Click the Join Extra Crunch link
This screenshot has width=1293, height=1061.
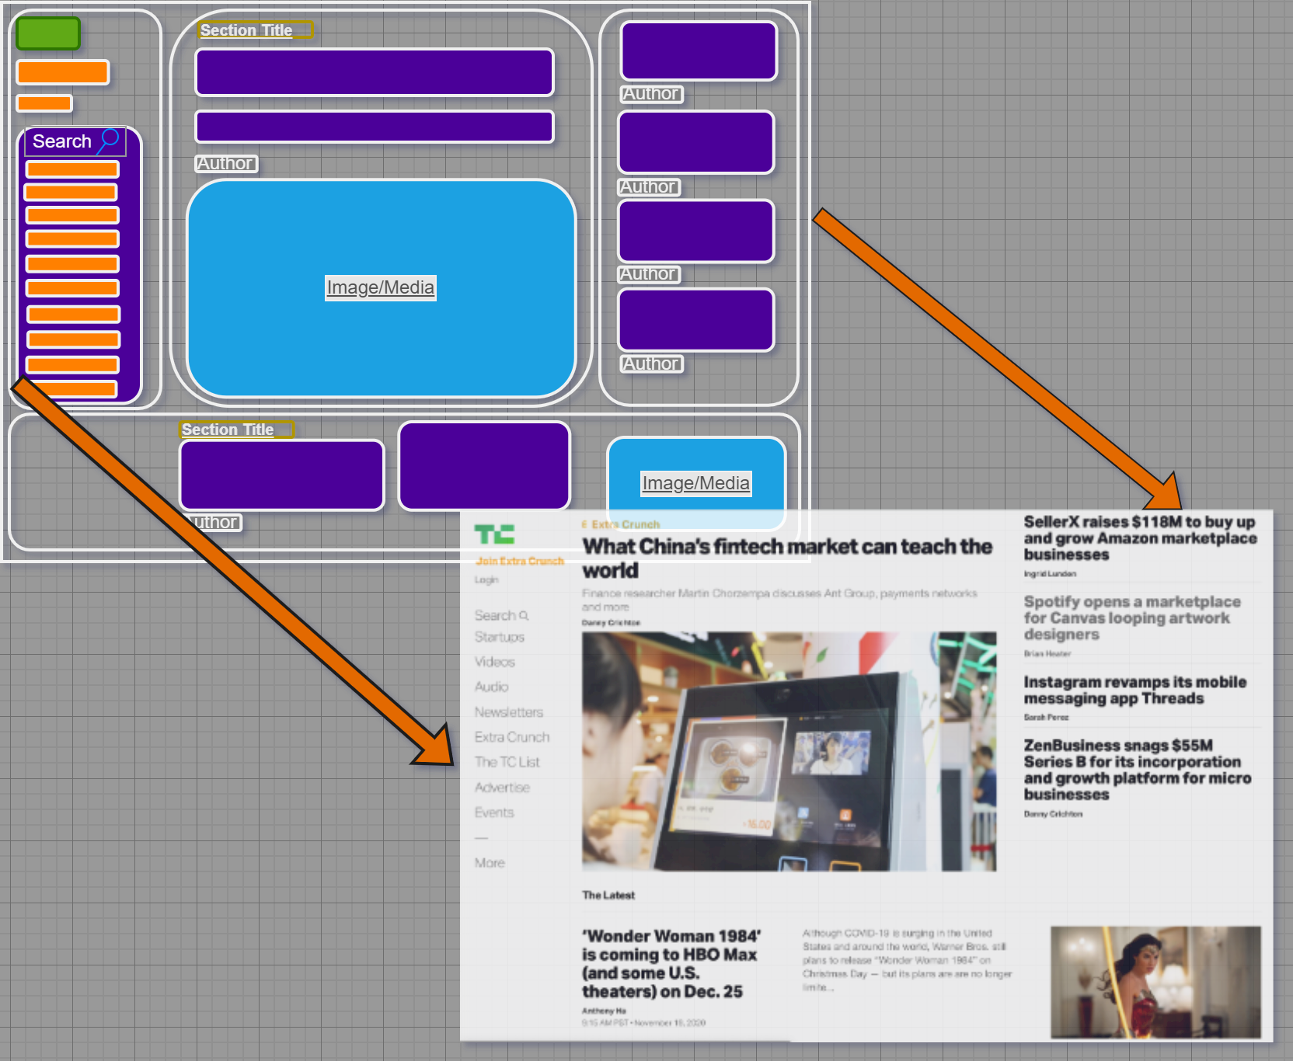tap(520, 561)
